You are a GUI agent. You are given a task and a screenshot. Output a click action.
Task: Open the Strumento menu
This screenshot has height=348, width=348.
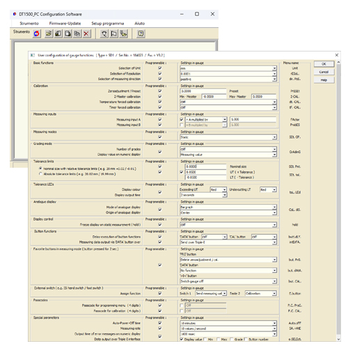coord(29,24)
